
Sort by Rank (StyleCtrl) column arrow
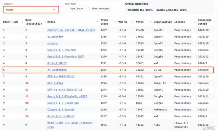point(45,22)
